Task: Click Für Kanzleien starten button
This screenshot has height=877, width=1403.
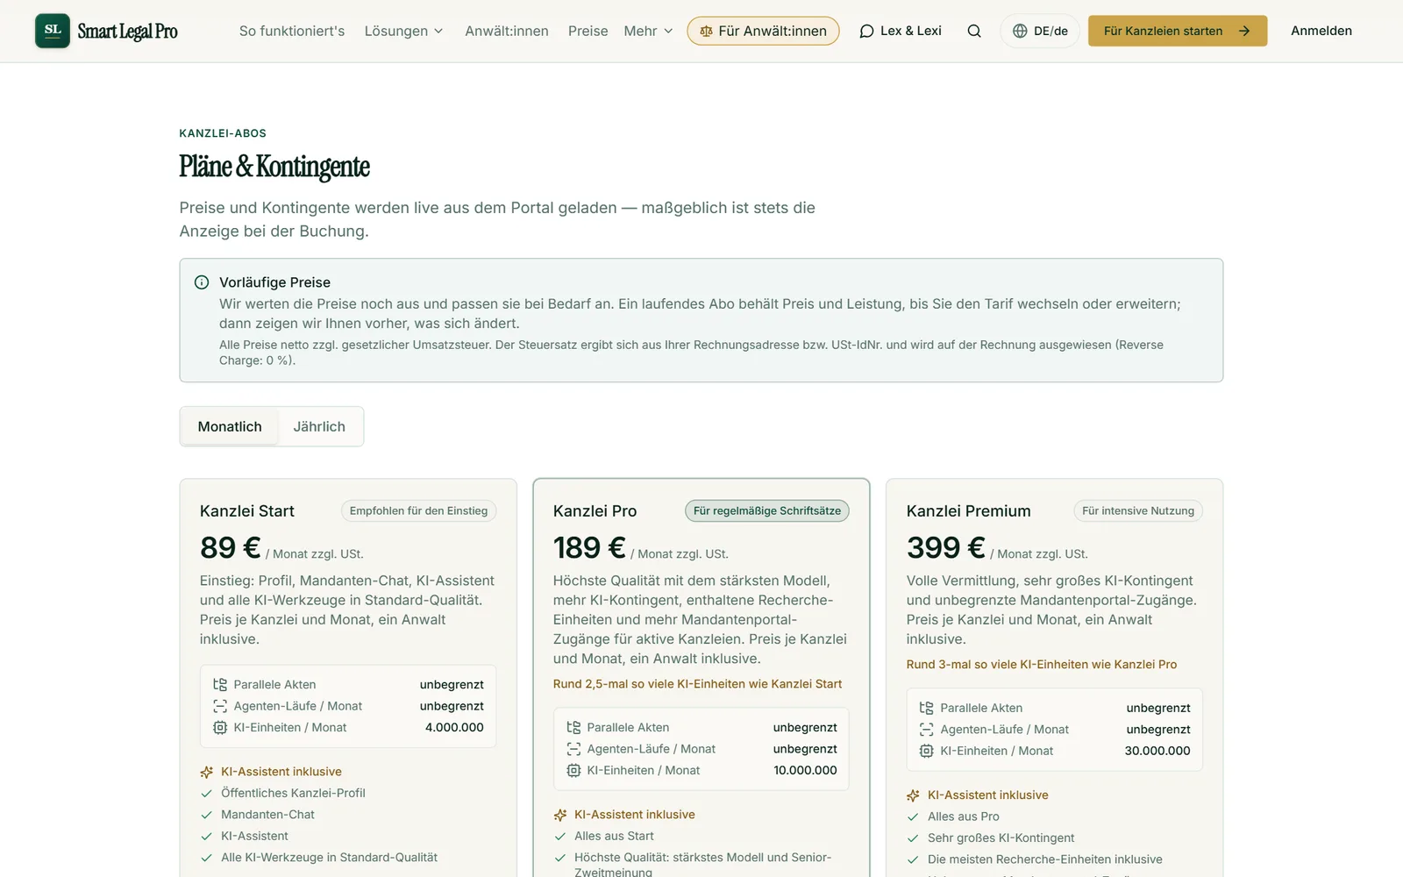Action: click(1178, 32)
